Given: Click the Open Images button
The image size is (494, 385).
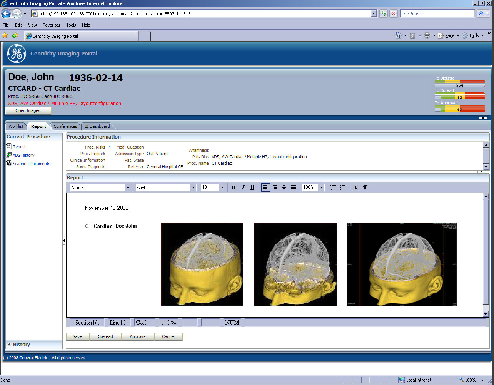Looking at the screenshot, I should [x=28, y=110].
